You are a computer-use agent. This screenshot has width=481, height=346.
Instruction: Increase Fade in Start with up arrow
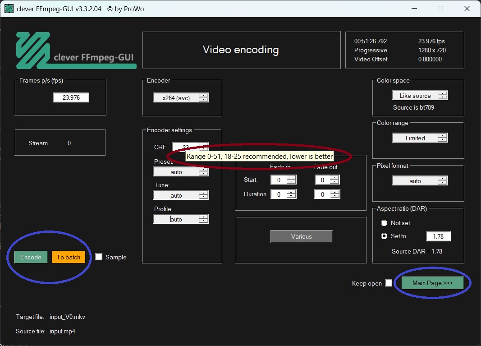(x=291, y=177)
